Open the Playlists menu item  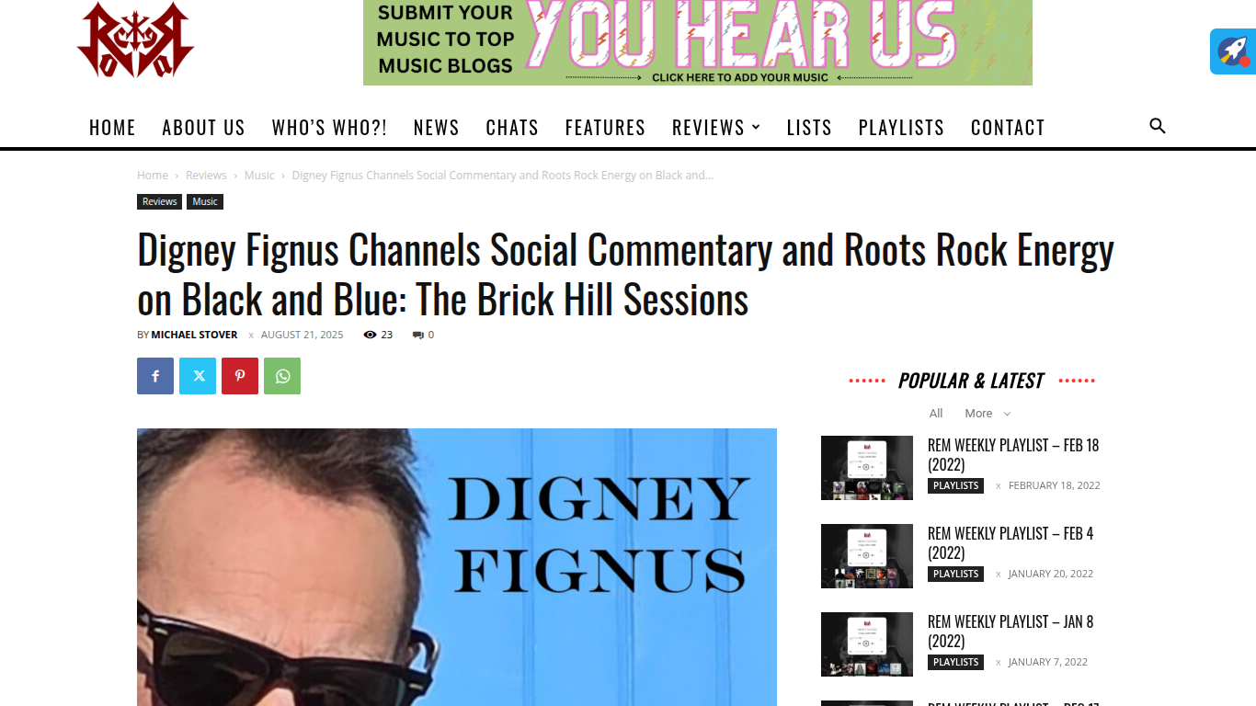click(x=901, y=127)
